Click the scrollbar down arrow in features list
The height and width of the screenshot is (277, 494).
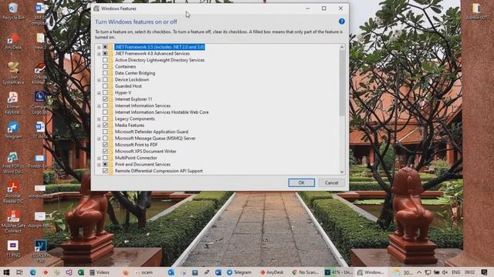coord(342,172)
